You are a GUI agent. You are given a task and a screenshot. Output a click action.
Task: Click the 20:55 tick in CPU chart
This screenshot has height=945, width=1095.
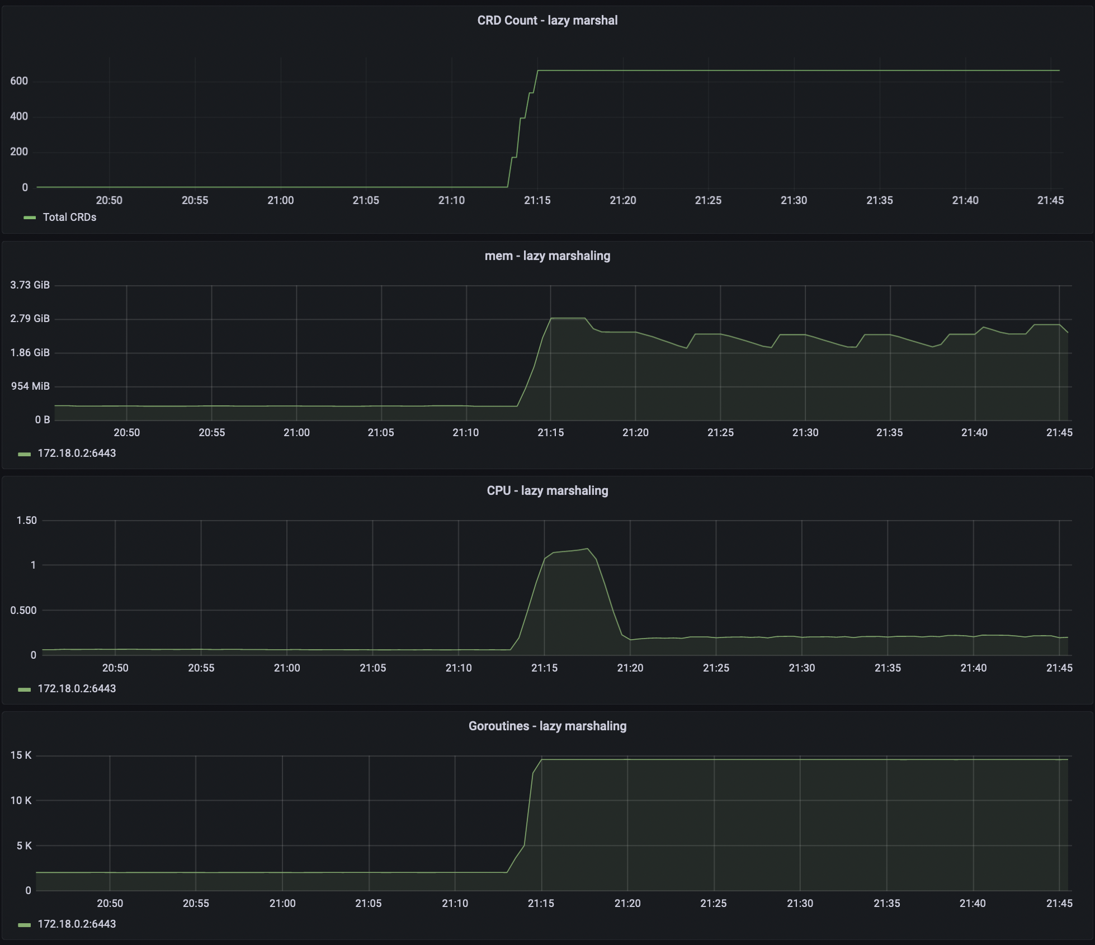click(x=201, y=668)
